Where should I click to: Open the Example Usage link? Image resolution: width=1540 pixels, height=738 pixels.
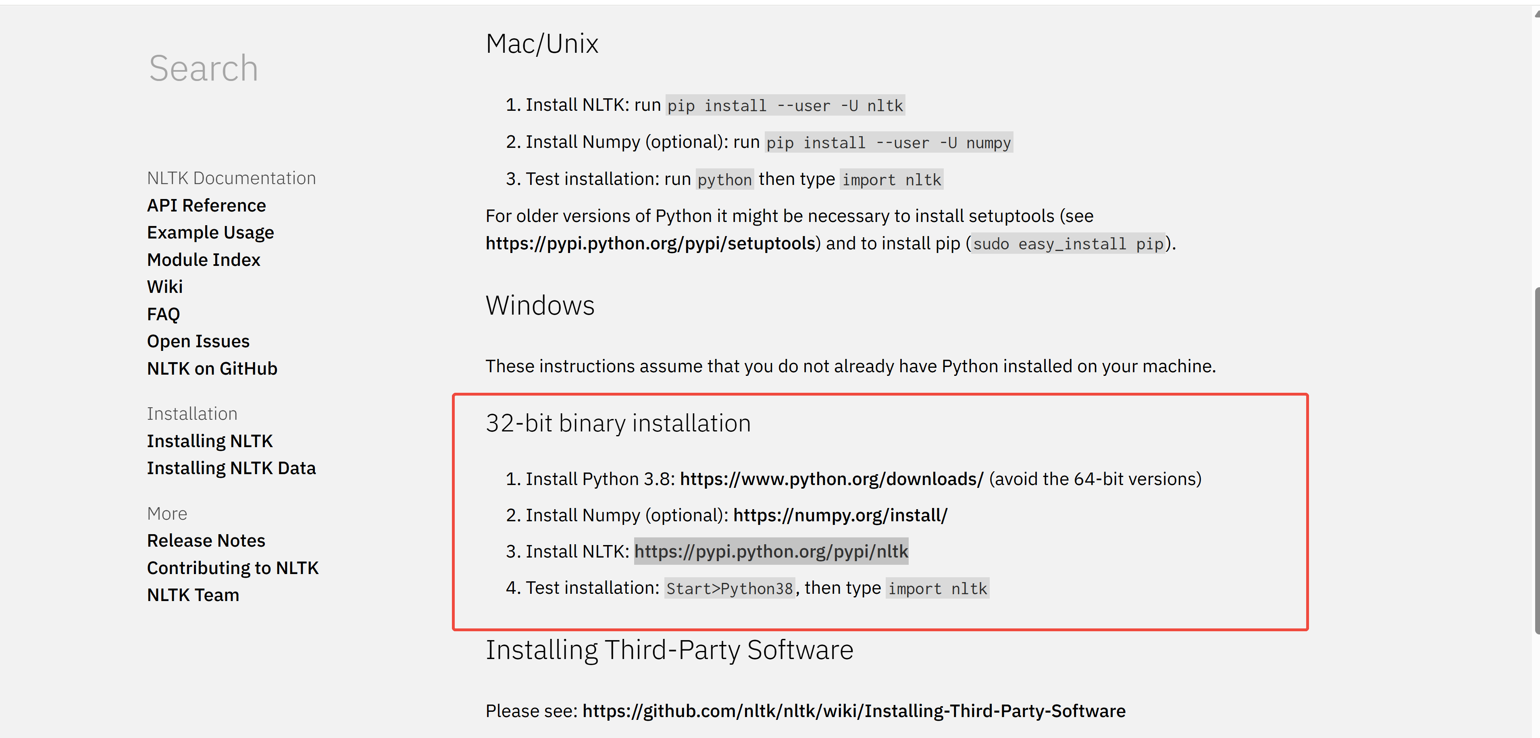point(210,232)
